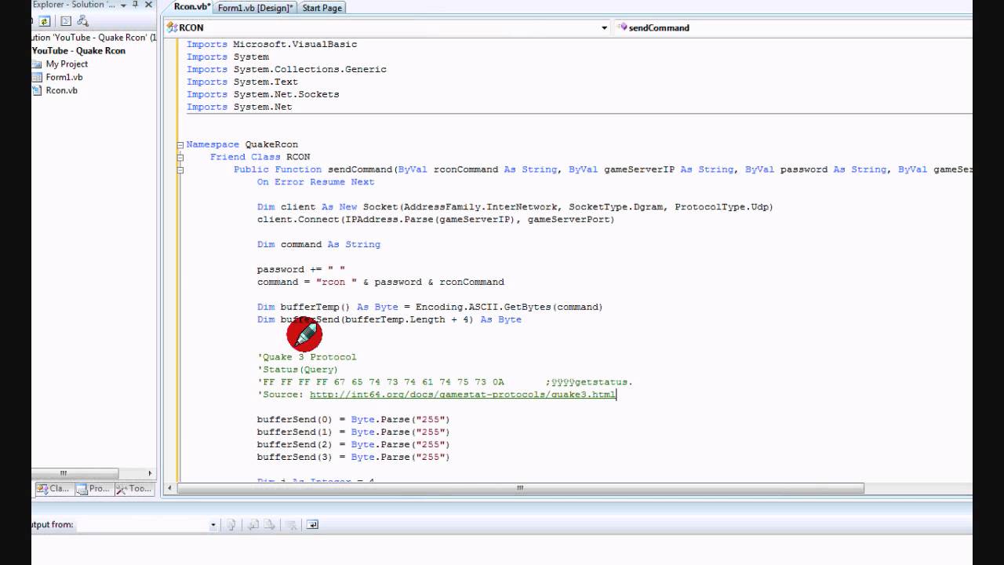Click 'On Error Resume Next' code line
The width and height of the screenshot is (1004, 565).
click(315, 182)
